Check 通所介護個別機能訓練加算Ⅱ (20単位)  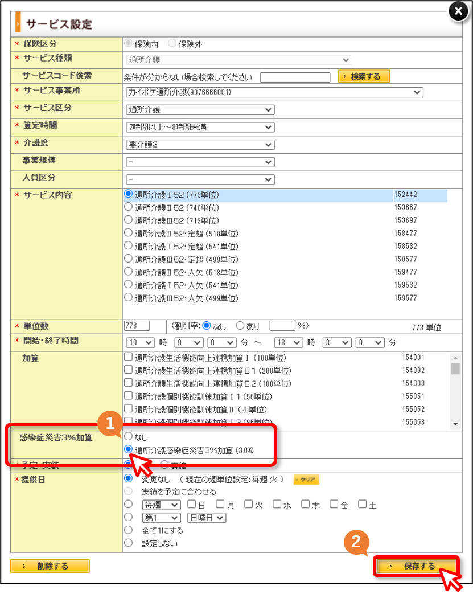click(129, 409)
